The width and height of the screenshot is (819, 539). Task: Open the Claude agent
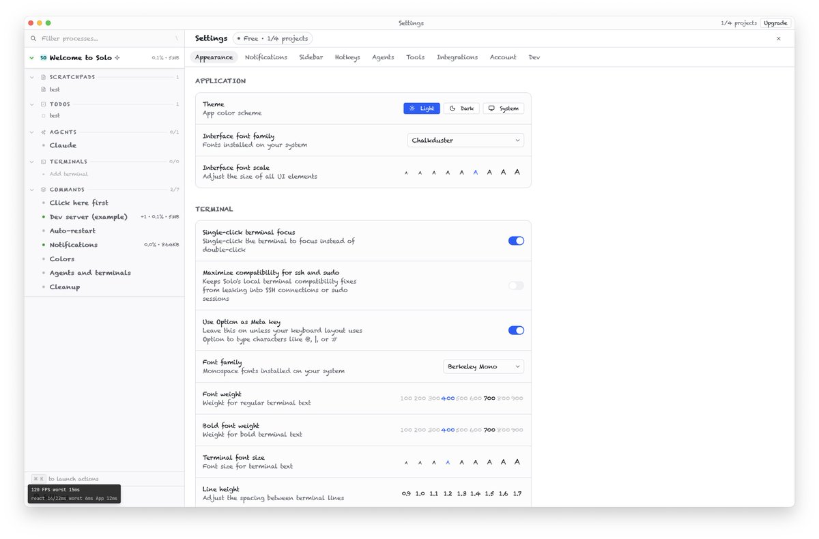click(x=63, y=145)
